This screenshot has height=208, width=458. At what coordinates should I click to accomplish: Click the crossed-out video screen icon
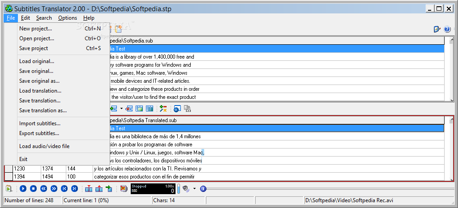124,189
